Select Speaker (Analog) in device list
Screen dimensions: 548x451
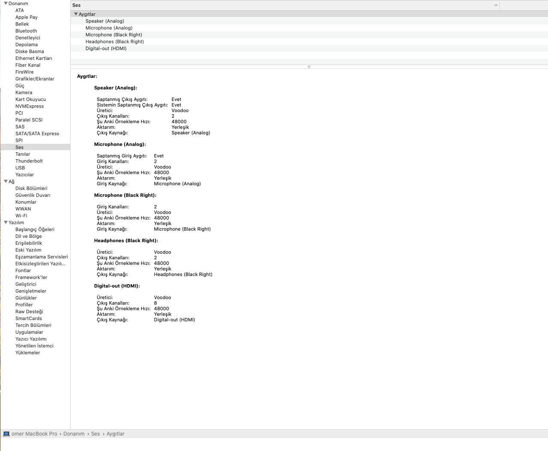105,21
